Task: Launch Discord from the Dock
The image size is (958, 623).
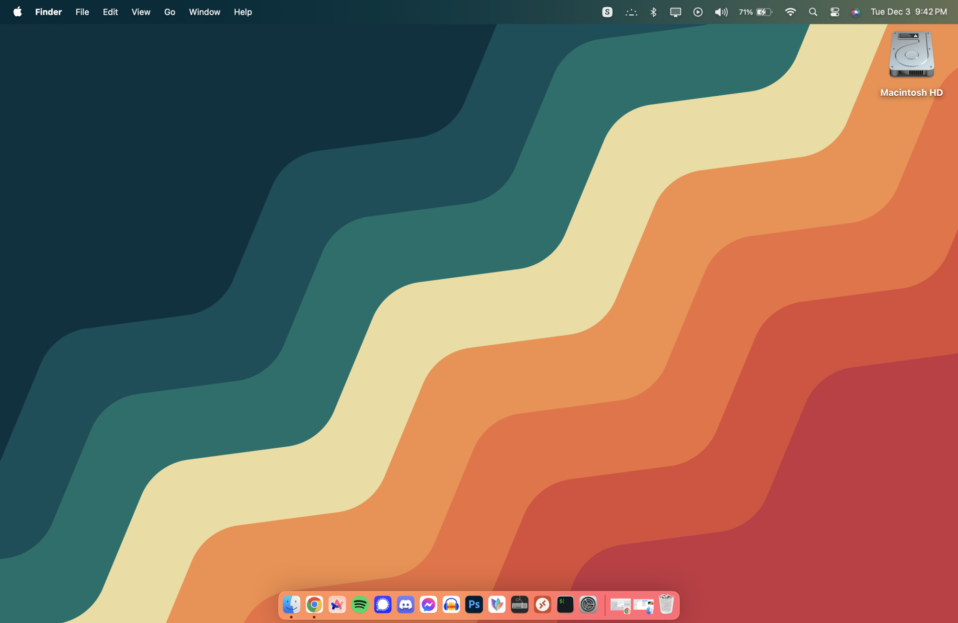Action: pos(406,605)
